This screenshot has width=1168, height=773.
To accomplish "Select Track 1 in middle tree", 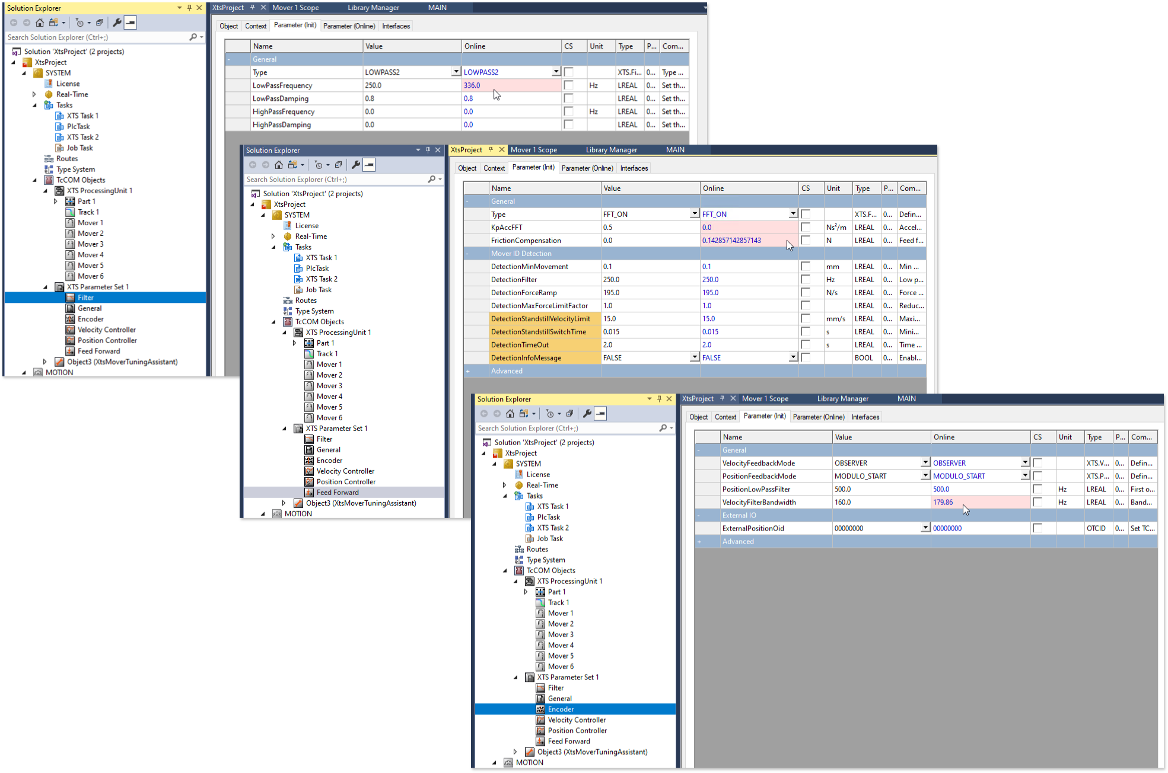I will [x=327, y=354].
